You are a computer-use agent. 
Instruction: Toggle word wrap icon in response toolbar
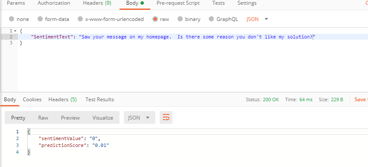coord(166,117)
